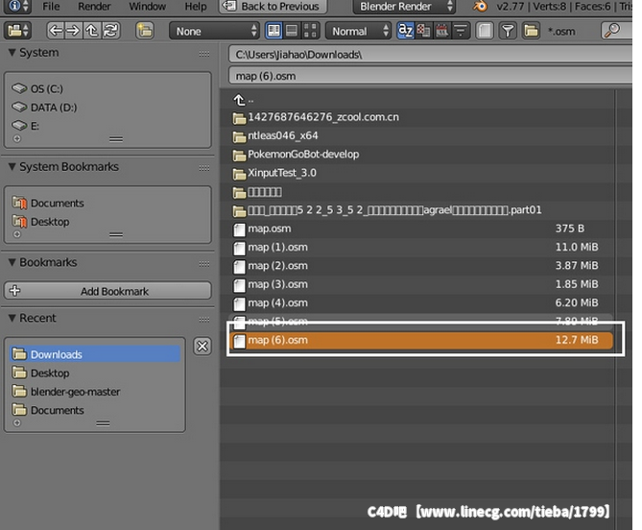Open the None recursion level dropdown
This screenshot has width=642, height=530.
[215, 31]
